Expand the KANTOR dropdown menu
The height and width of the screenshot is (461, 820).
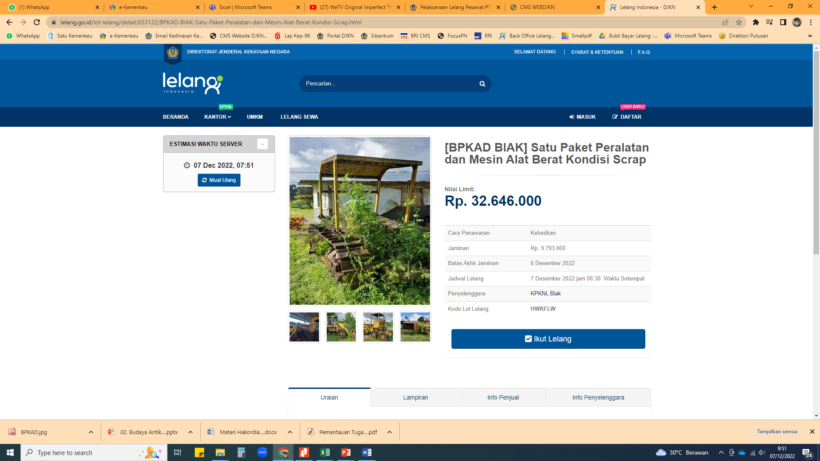pos(217,117)
